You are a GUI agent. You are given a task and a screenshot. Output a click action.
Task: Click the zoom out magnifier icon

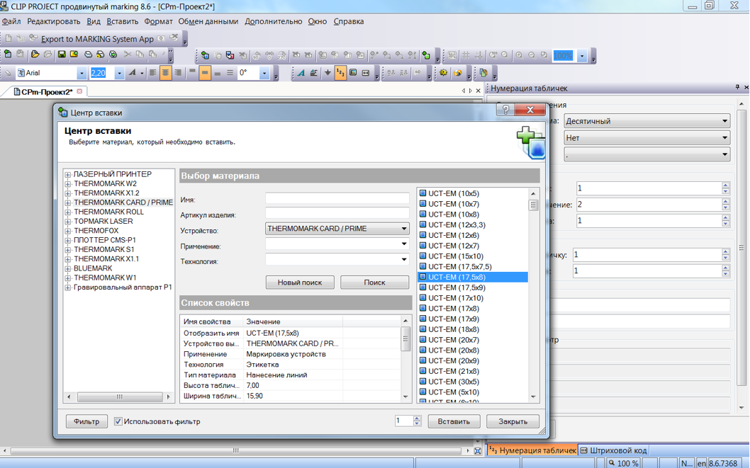[532, 56]
